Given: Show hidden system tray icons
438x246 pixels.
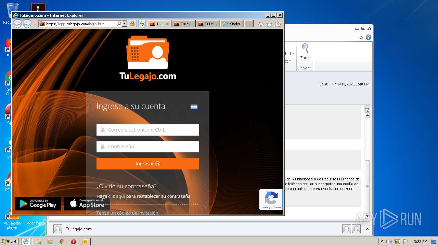Looking at the screenshot, I should [x=382, y=242].
